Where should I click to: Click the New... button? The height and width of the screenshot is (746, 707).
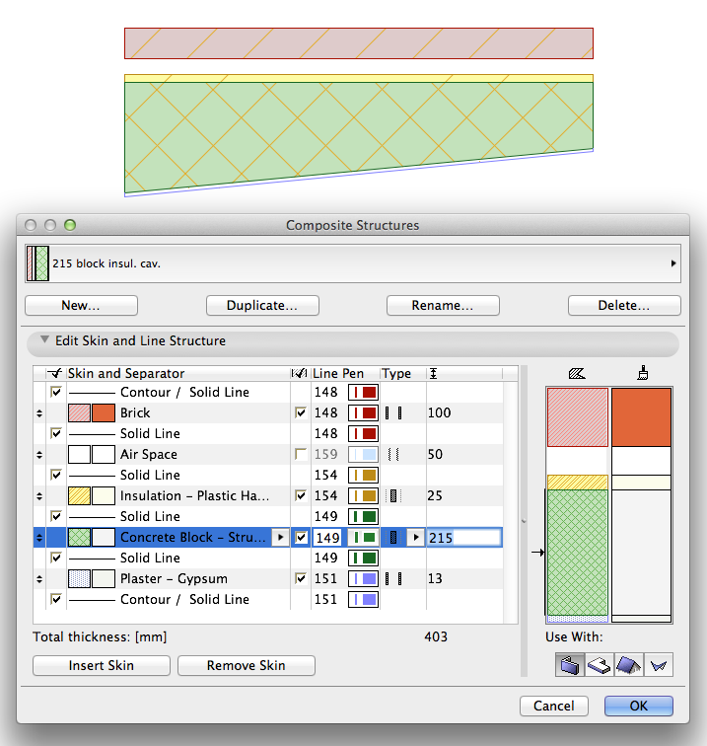pos(81,306)
